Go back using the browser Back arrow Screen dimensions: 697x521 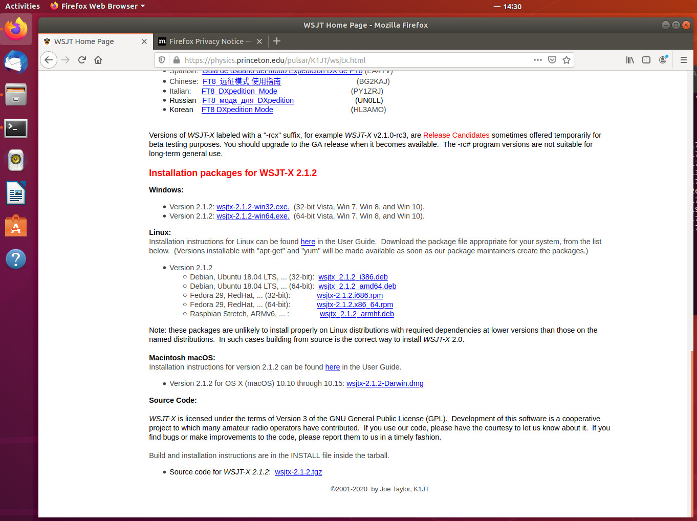point(49,60)
